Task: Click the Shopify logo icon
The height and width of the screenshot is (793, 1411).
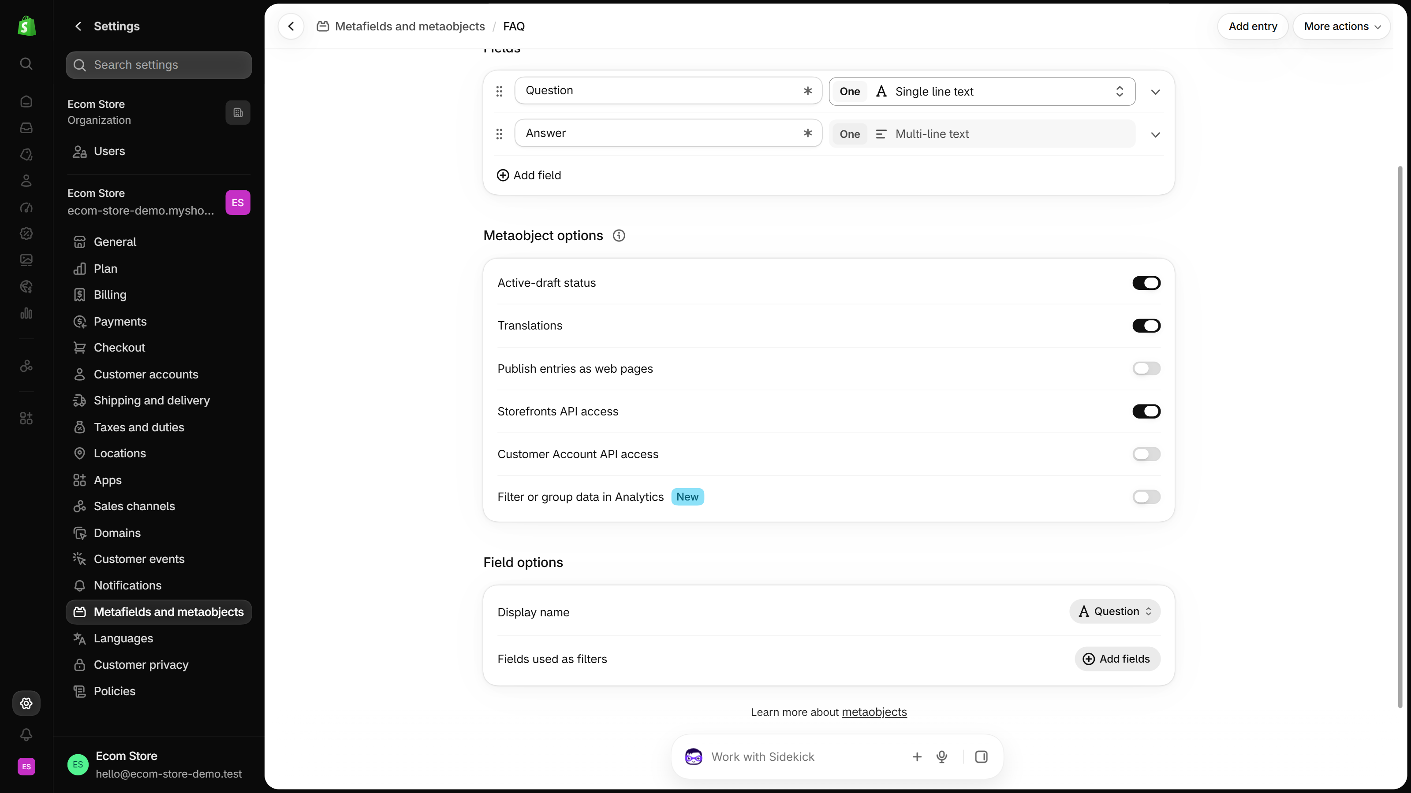Action: coord(26,26)
